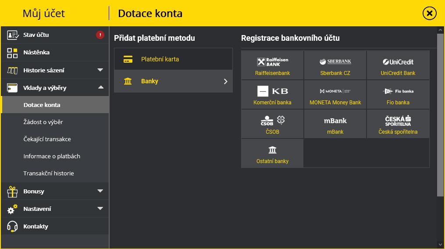Select the Raiffeisenbank label

(x=272, y=73)
